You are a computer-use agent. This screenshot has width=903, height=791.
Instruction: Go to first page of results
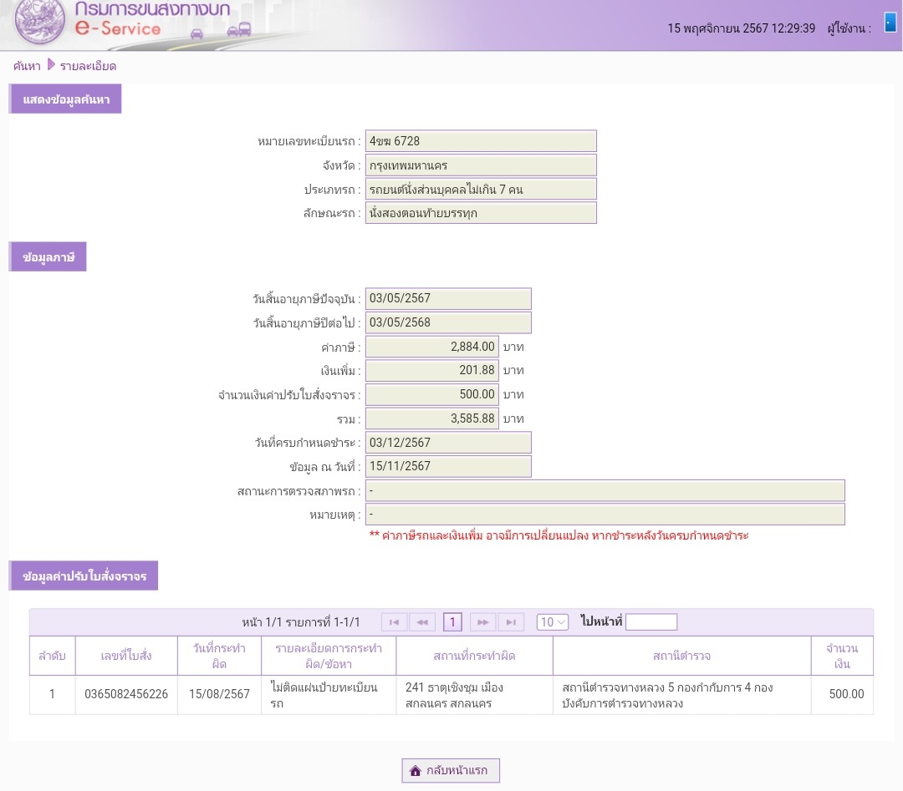[x=395, y=622]
